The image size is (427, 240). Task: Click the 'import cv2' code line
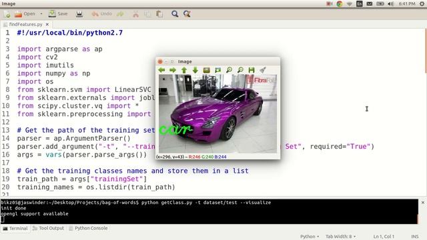pos(37,57)
